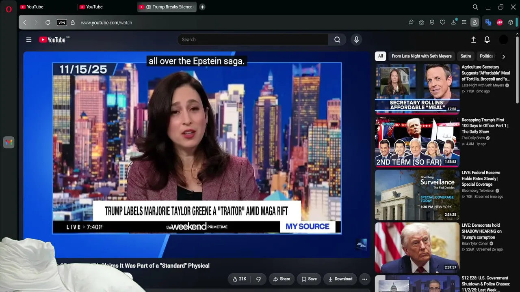
Task: Visit the Bloomberg Television channel name
Action: point(478,191)
